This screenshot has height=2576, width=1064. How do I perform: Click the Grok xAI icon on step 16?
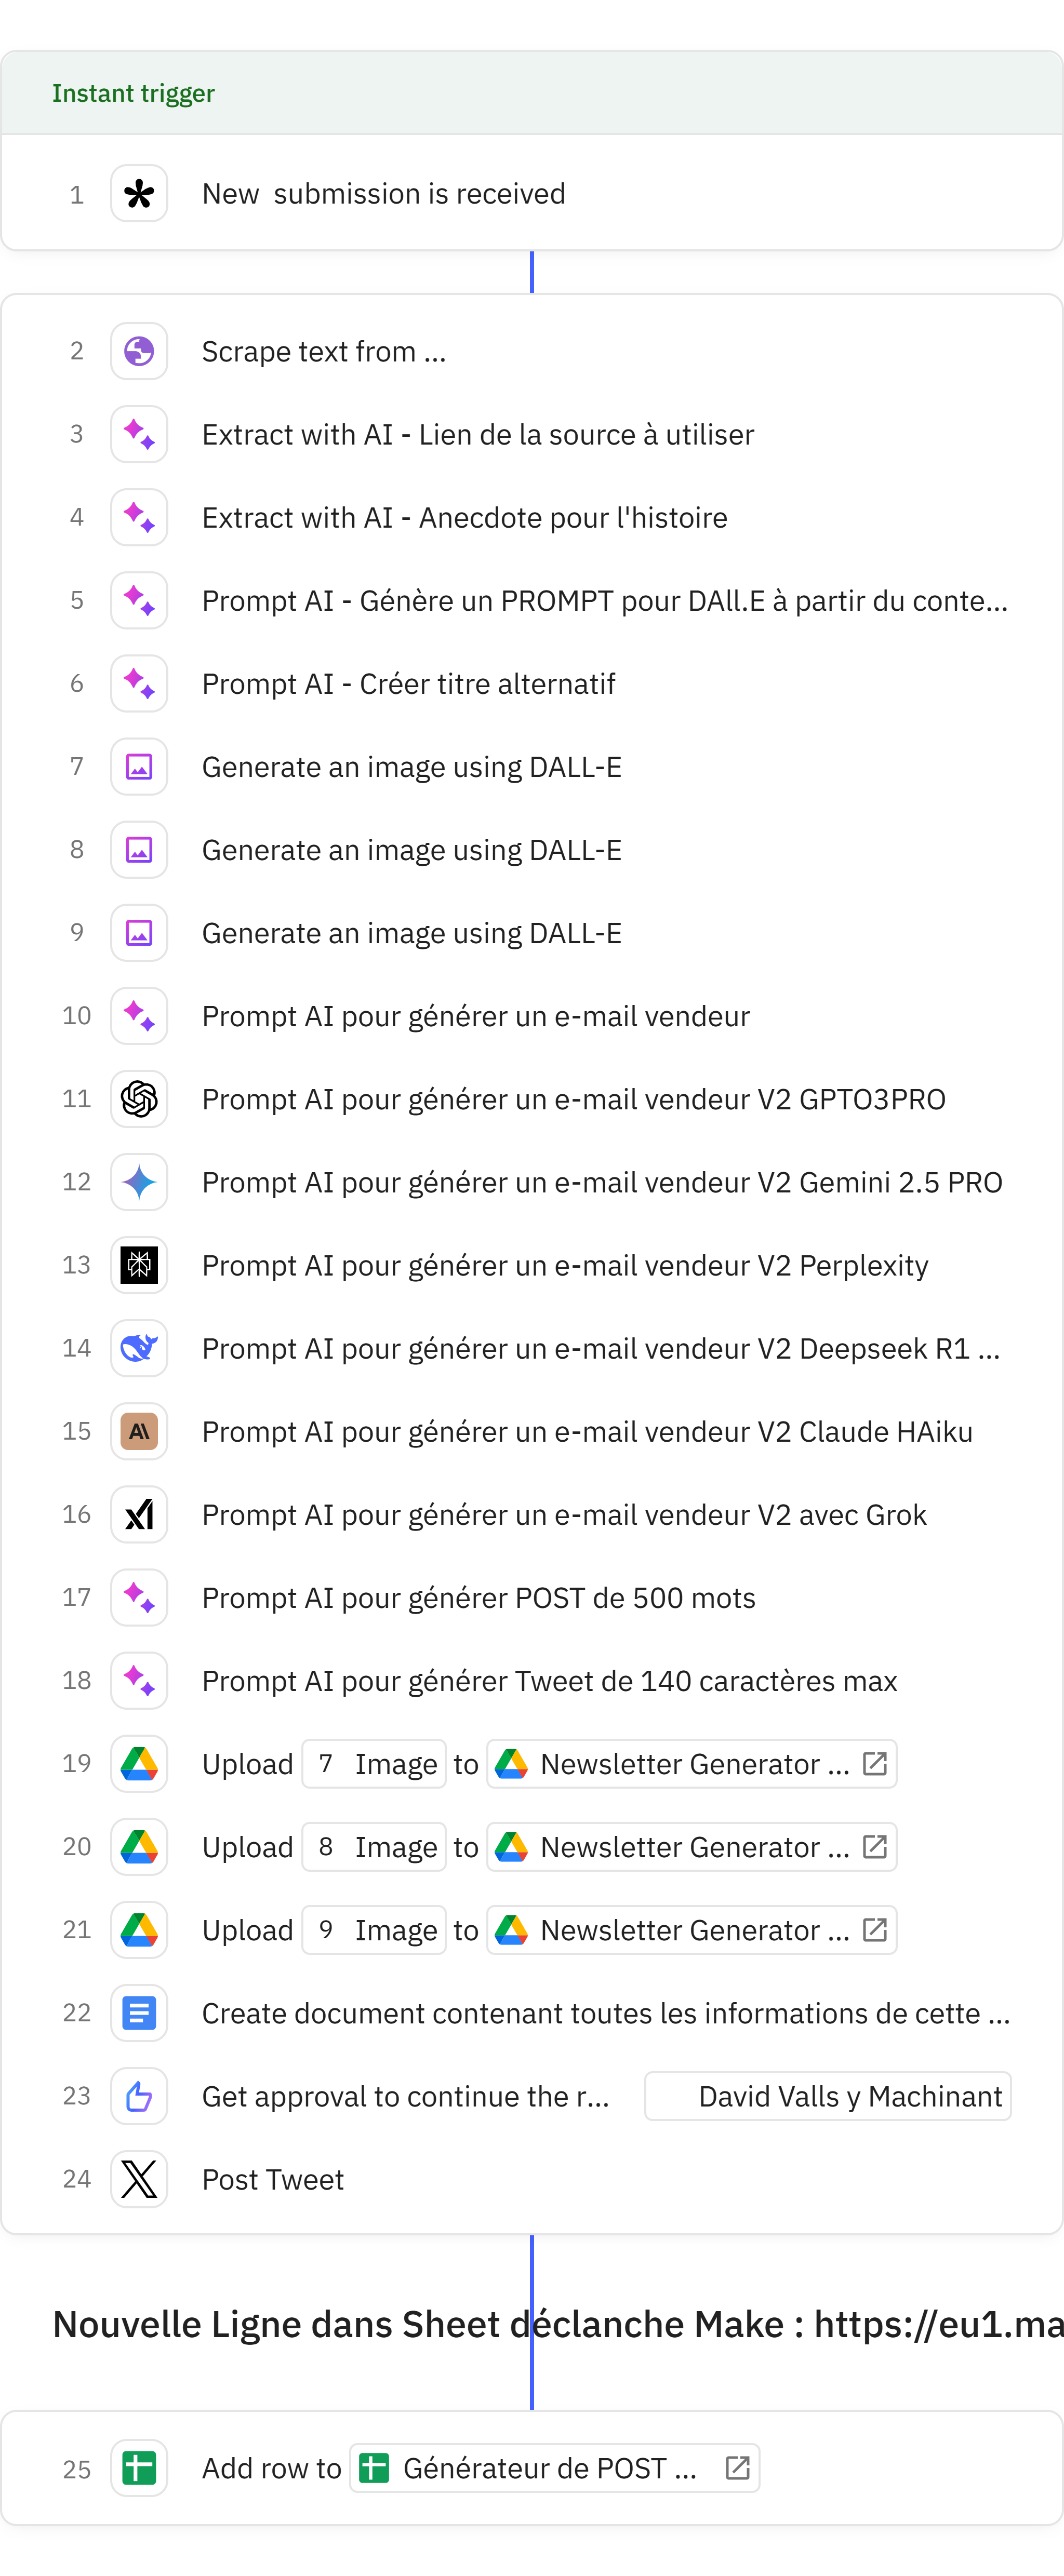click(139, 1514)
